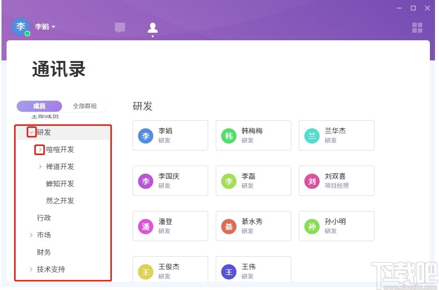The height and width of the screenshot is (290, 439).
Task: Click 潘登's purple avatar icon
Action: click(x=146, y=226)
